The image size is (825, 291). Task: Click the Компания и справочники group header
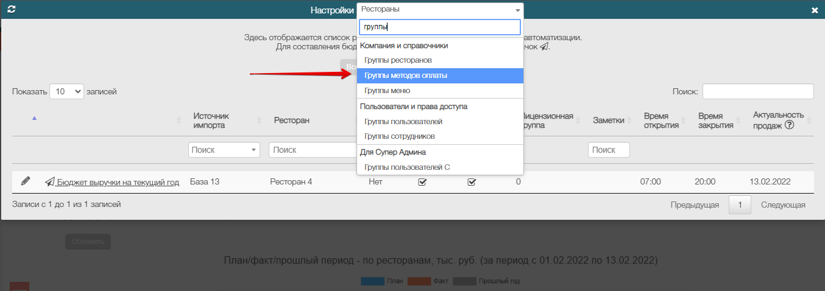(x=404, y=46)
